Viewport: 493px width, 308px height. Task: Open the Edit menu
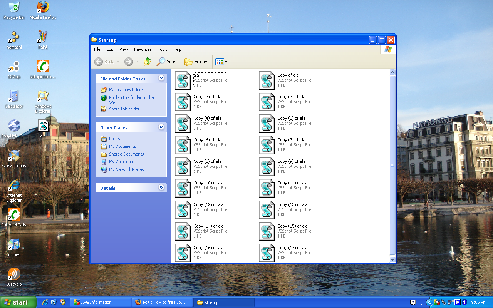pos(110,49)
